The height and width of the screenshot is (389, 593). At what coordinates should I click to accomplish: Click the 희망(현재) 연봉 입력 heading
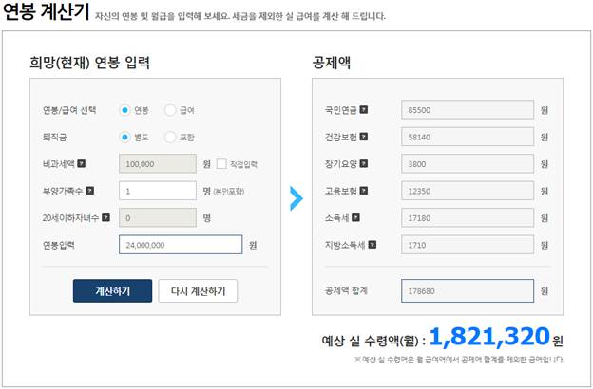click(90, 63)
